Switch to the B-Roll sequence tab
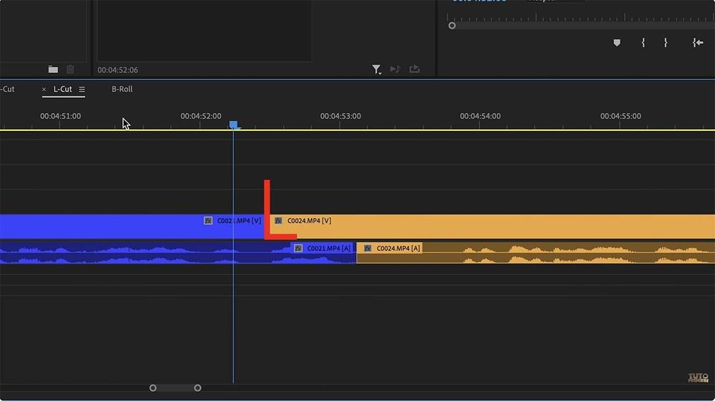 pyautogui.click(x=122, y=89)
